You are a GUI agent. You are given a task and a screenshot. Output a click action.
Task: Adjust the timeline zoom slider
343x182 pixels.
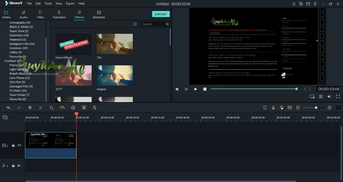click(314, 108)
